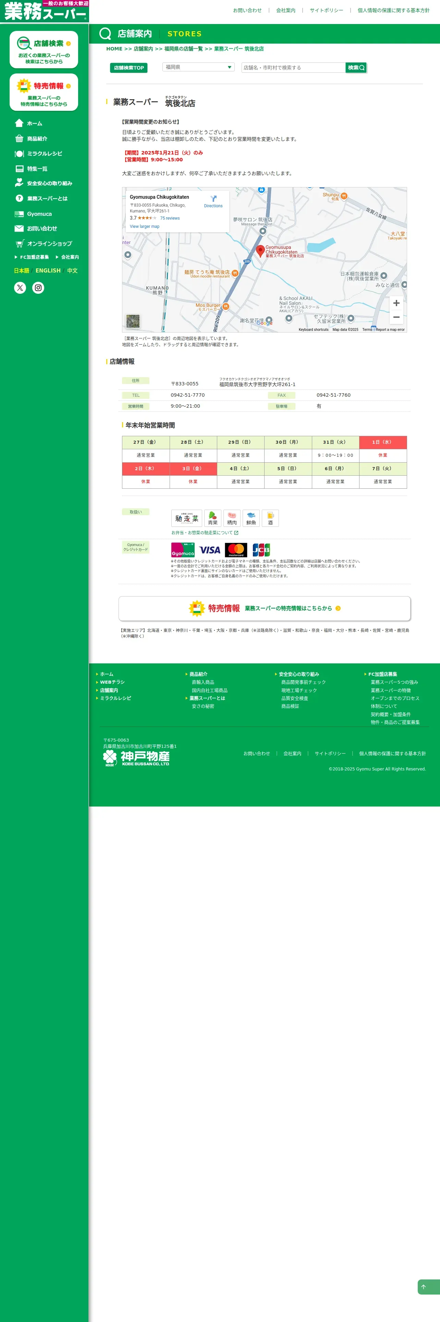Click the ホーム house icon in sidebar

pyautogui.click(x=20, y=123)
